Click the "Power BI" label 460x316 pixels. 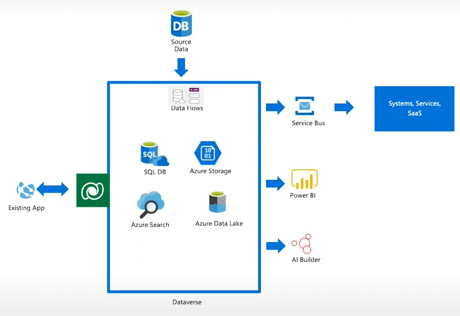pos(303,195)
